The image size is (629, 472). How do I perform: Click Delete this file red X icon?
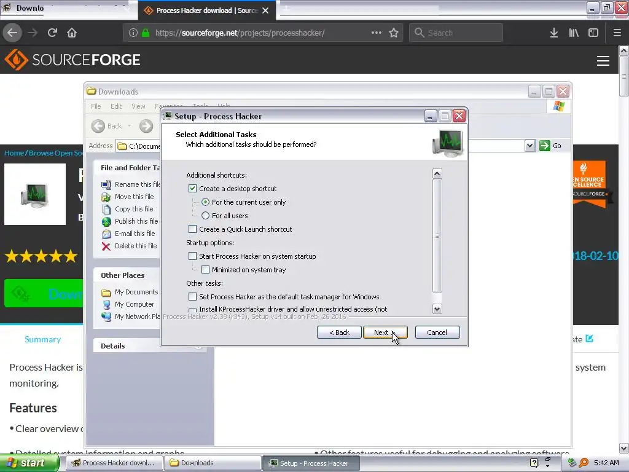pos(106,246)
